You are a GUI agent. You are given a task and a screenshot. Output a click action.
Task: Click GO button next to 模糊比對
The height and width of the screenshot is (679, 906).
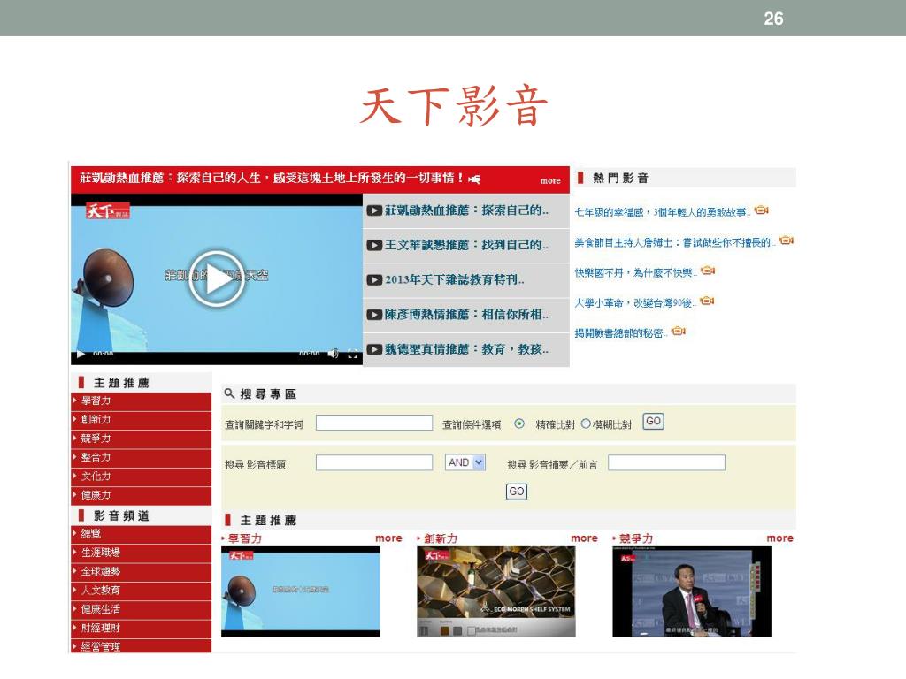(654, 422)
